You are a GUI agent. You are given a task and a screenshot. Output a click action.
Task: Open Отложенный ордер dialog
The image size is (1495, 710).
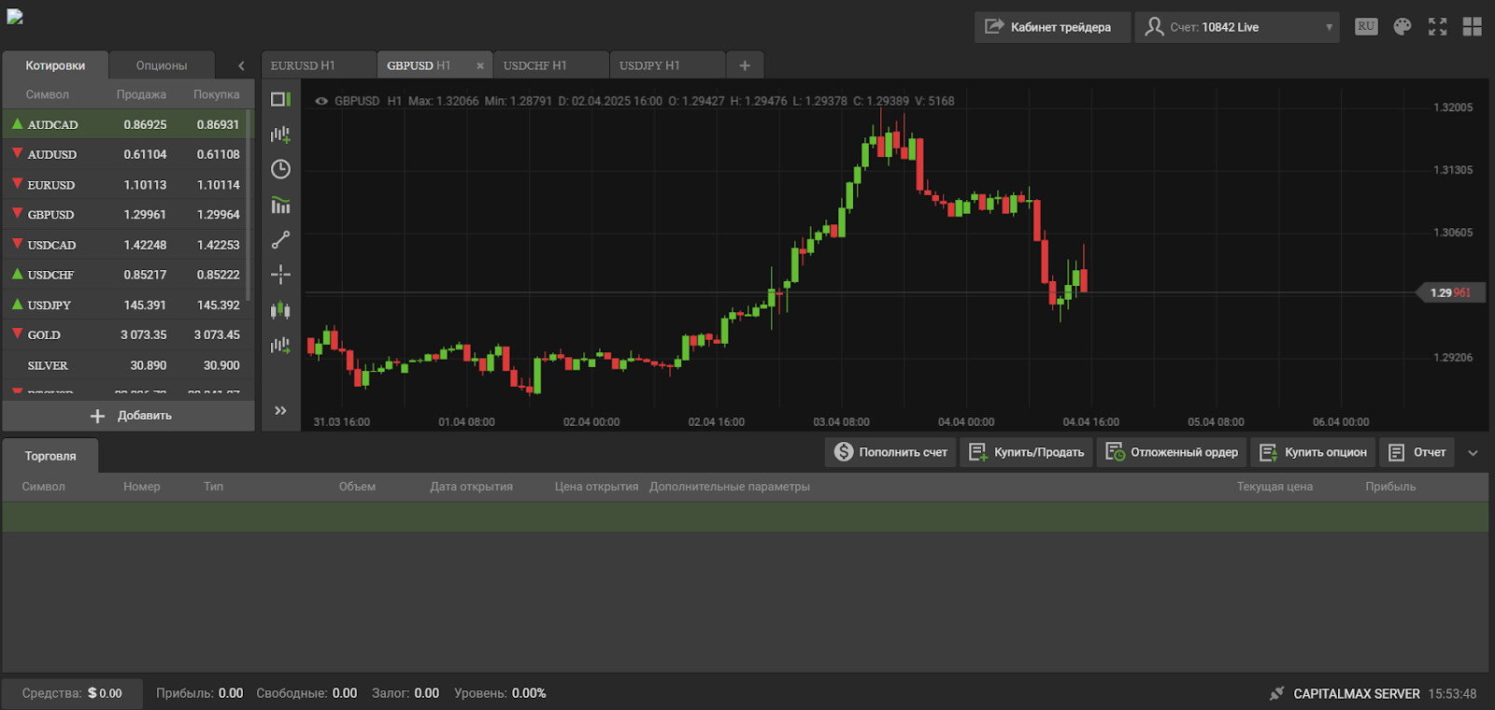click(x=1172, y=452)
